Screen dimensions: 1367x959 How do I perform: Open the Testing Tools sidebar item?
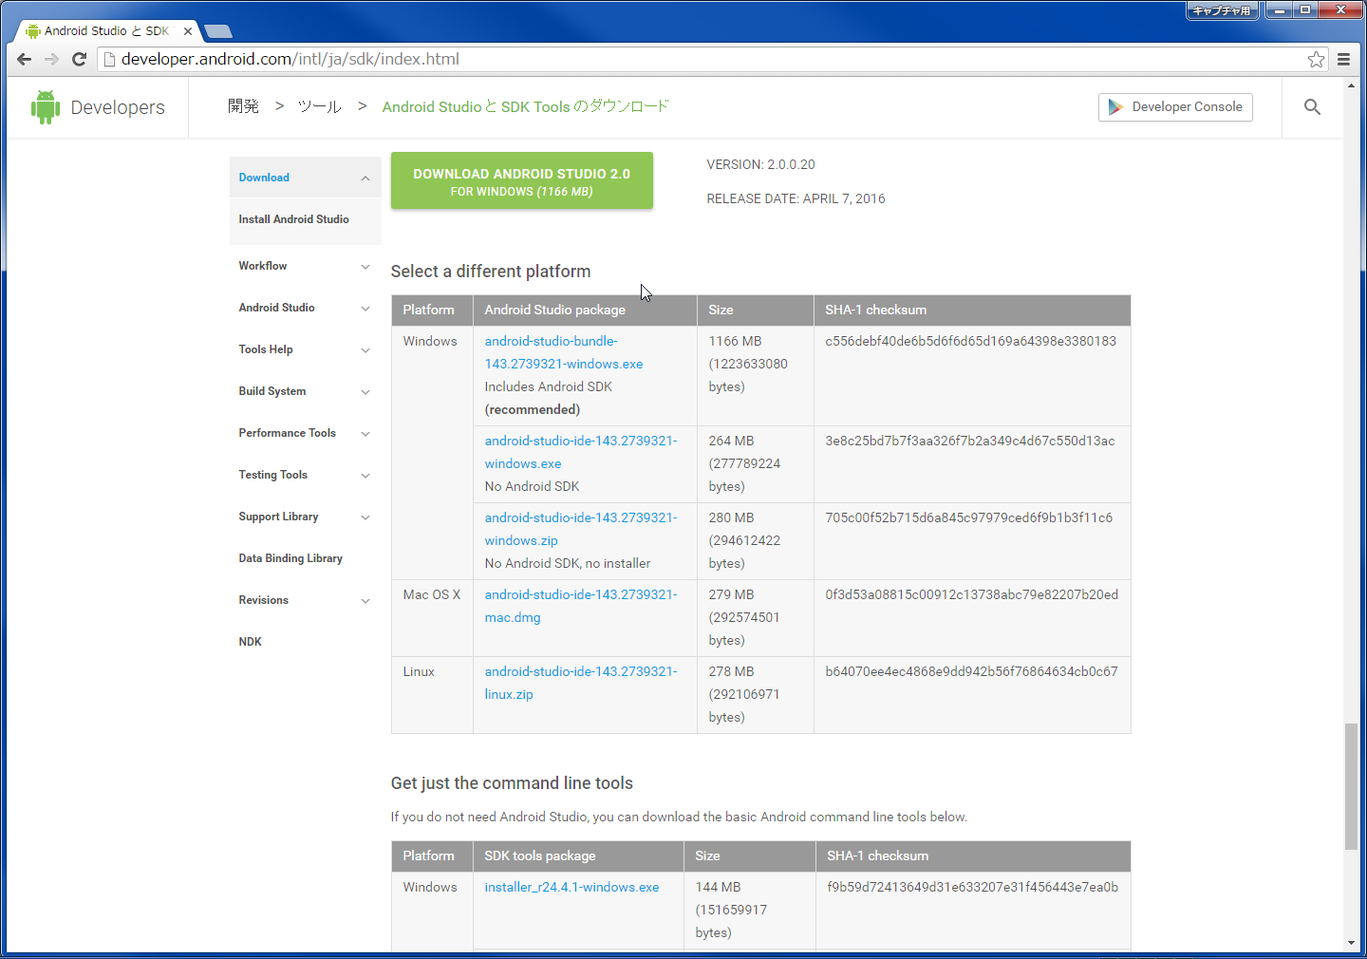(273, 475)
